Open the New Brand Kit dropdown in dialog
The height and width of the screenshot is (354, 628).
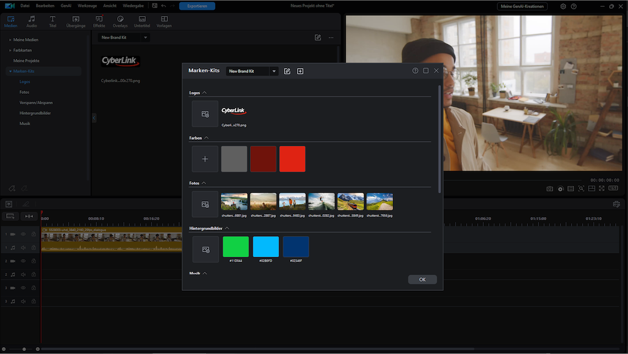(x=274, y=71)
